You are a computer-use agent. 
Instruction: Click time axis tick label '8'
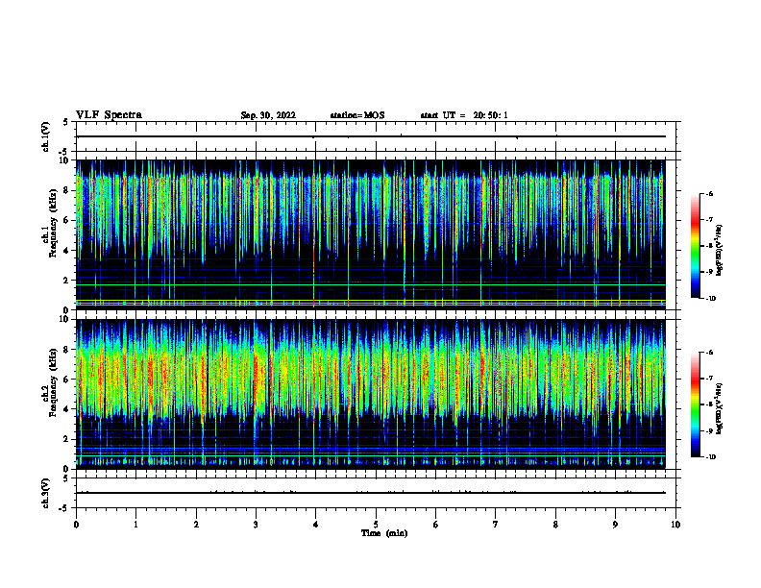pyautogui.click(x=555, y=525)
